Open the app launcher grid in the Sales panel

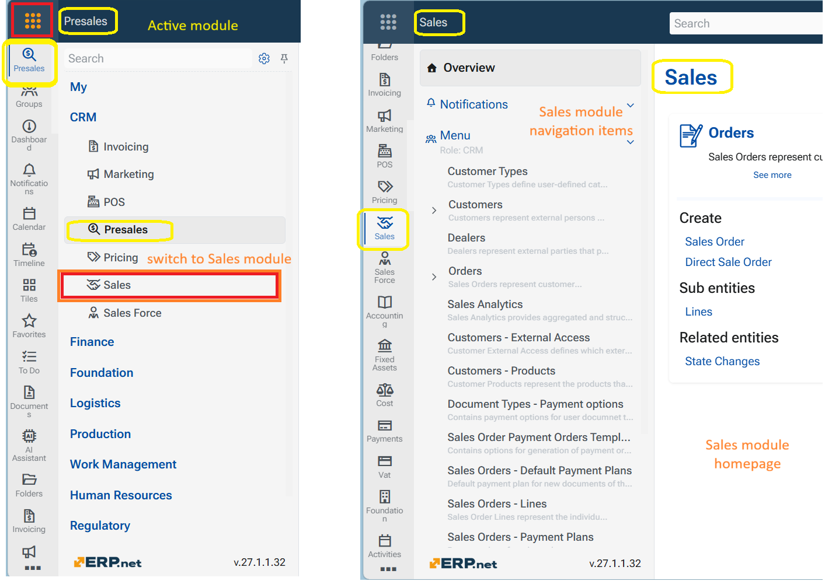tap(388, 22)
